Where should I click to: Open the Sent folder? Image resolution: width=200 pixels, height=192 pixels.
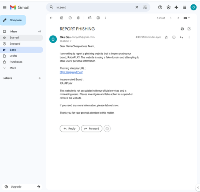[21, 50]
